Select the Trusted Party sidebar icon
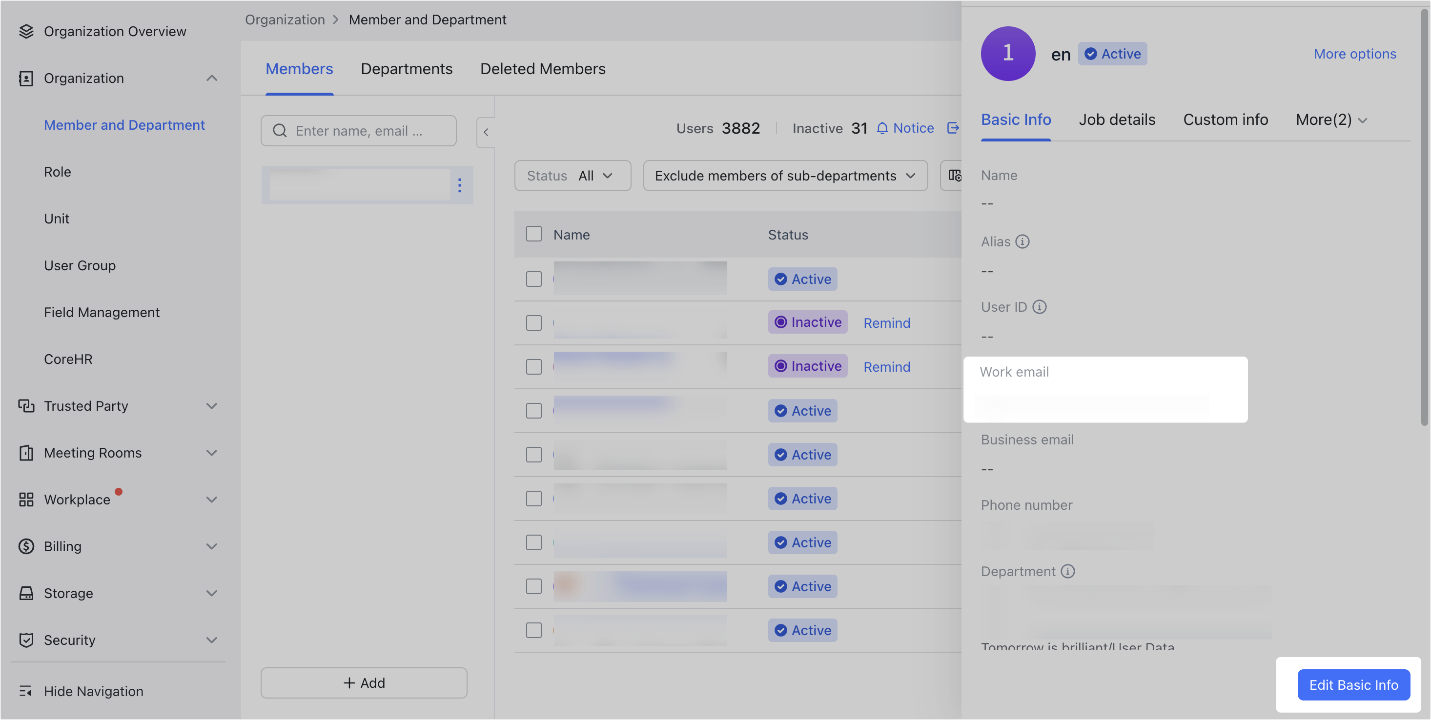The width and height of the screenshot is (1431, 720). coord(25,406)
